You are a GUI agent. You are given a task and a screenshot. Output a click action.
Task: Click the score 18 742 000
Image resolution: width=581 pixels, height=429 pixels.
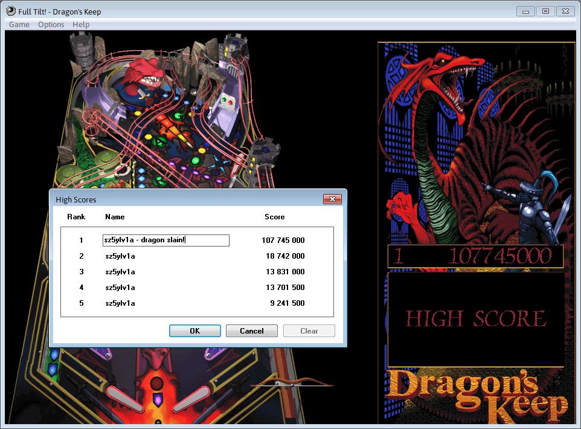[285, 256]
